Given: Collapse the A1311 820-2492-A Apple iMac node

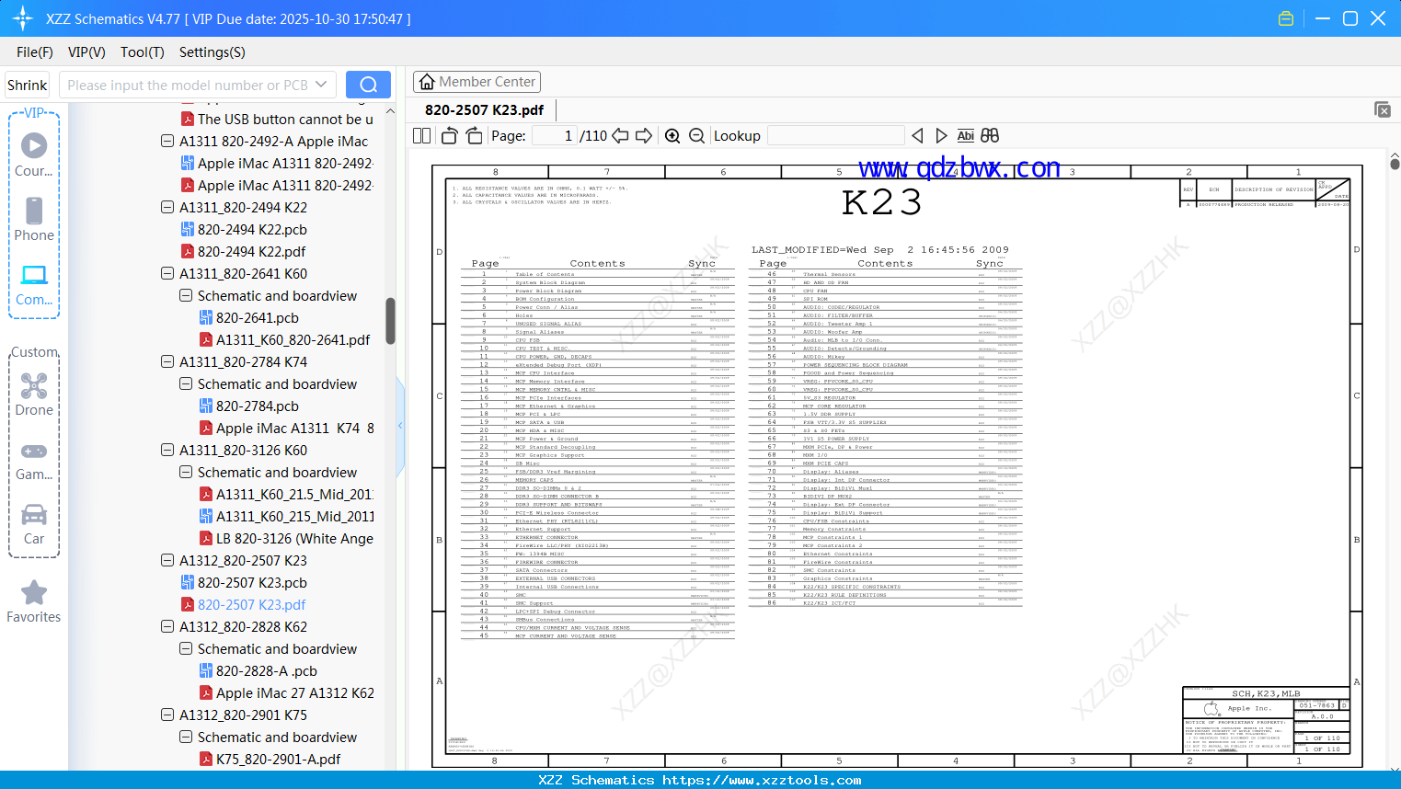Looking at the screenshot, I should 167,142.
